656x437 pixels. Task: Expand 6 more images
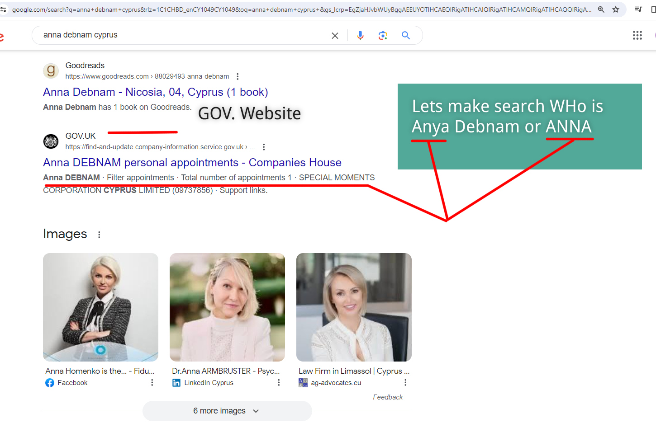click(x=227, y=411)
